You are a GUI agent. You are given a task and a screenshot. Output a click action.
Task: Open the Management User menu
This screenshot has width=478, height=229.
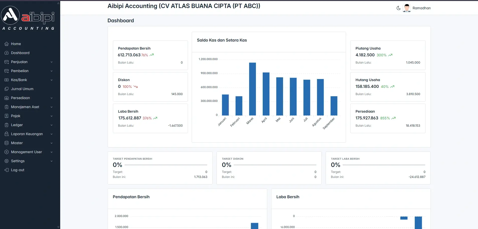pyautogui.click(x=26, y=152)
